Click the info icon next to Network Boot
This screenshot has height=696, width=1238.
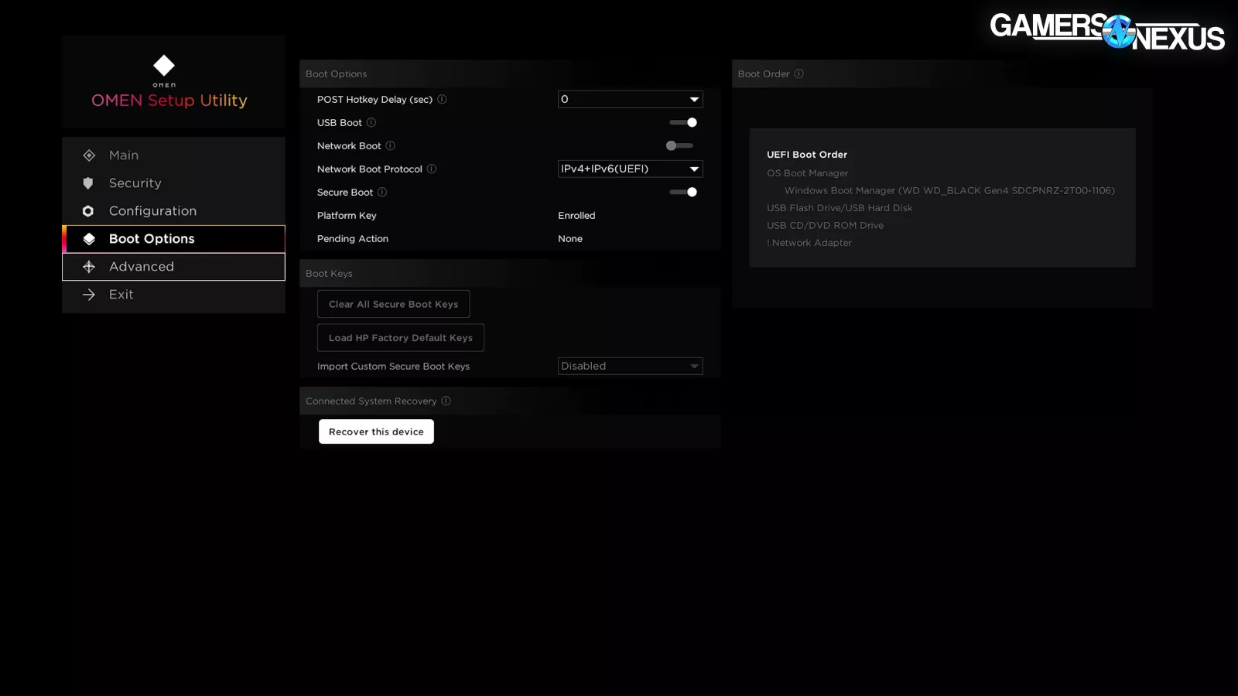[x=391, y=146]
